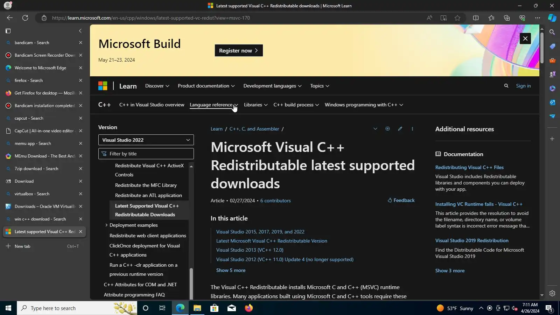The width and height of the screenshot is (560, 315).
Task: Dismiss the Microsoft Build banner
Action: tap(525, 38)
